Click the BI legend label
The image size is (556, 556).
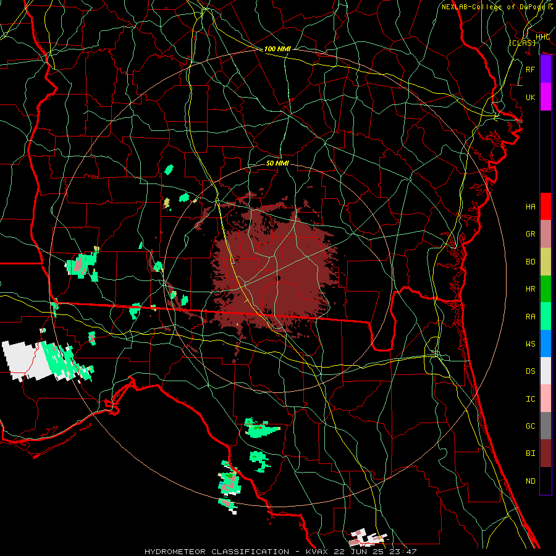530,453
